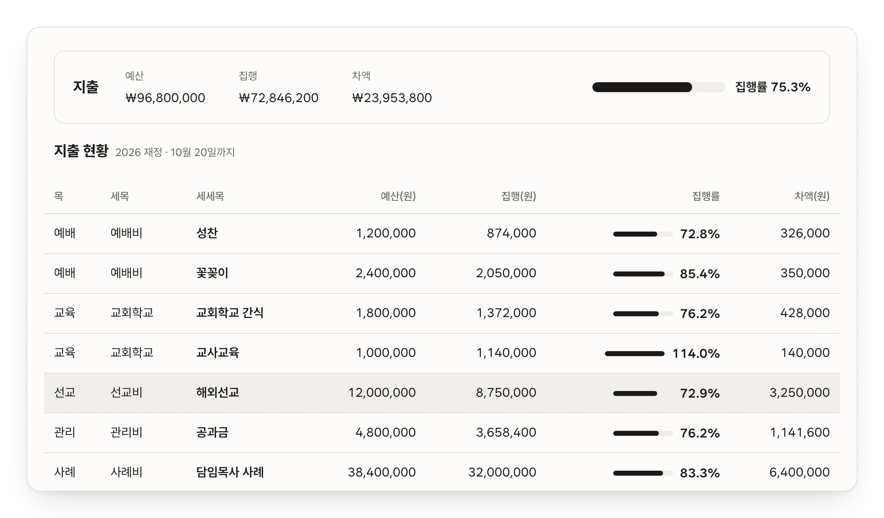Click the 사례비 sub-category cell
Viewport: 884px width, 518px height.
tap(126, 472)
